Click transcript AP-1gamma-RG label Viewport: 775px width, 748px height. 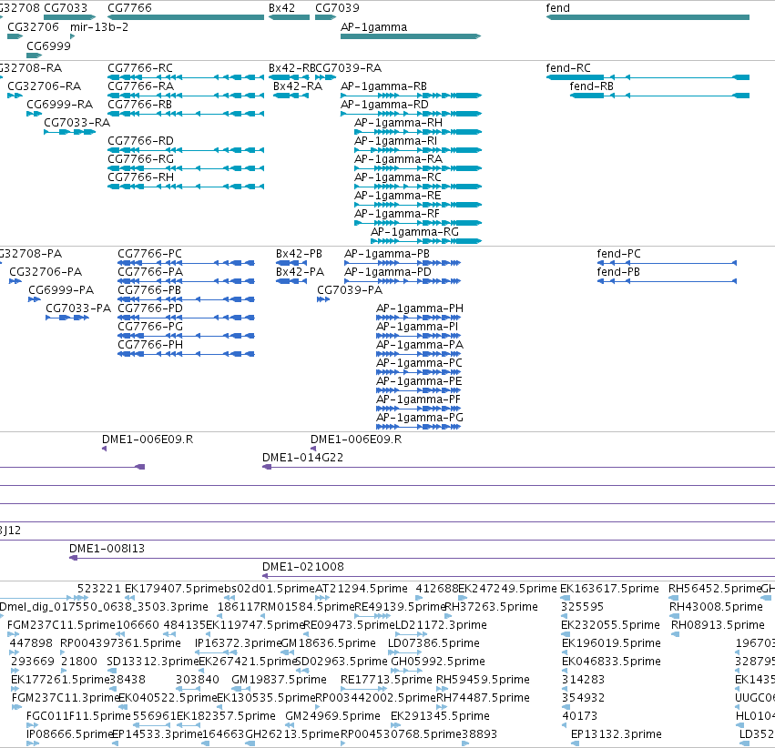click(414, 232)
